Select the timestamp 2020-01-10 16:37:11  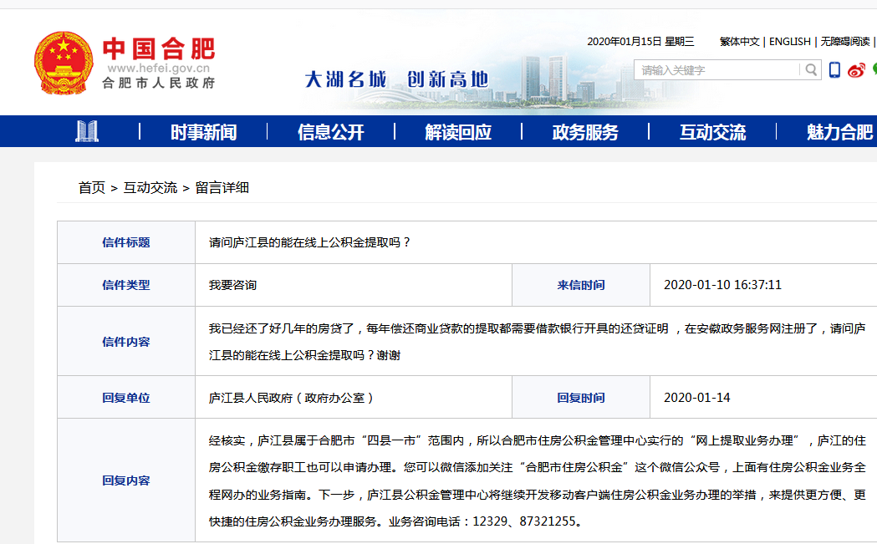tap(722, 285)
